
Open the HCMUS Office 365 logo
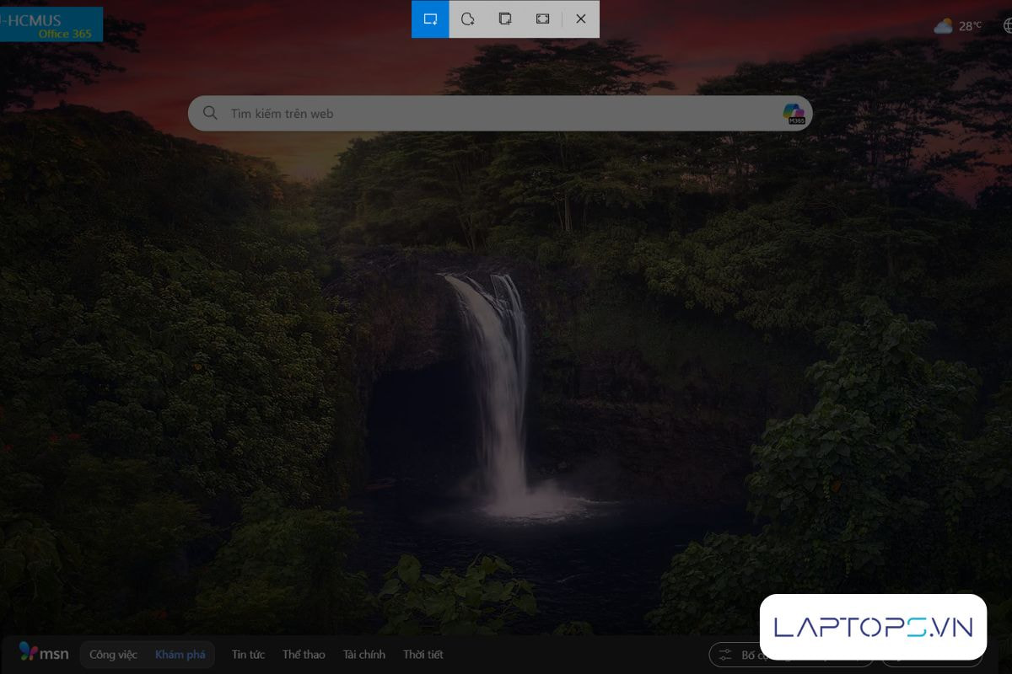coord(51,25)
